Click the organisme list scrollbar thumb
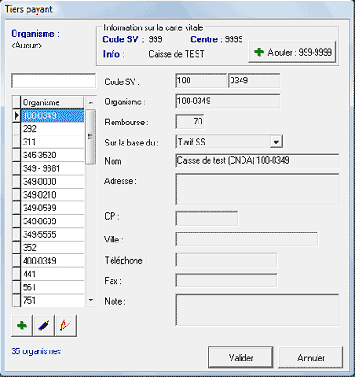355x377 pixels. (91, 137)
